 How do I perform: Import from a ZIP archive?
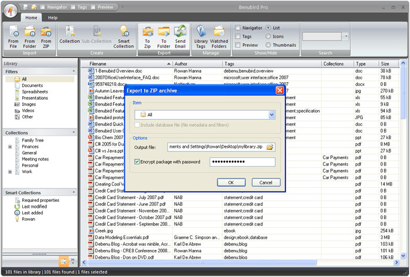click(46, 37)
